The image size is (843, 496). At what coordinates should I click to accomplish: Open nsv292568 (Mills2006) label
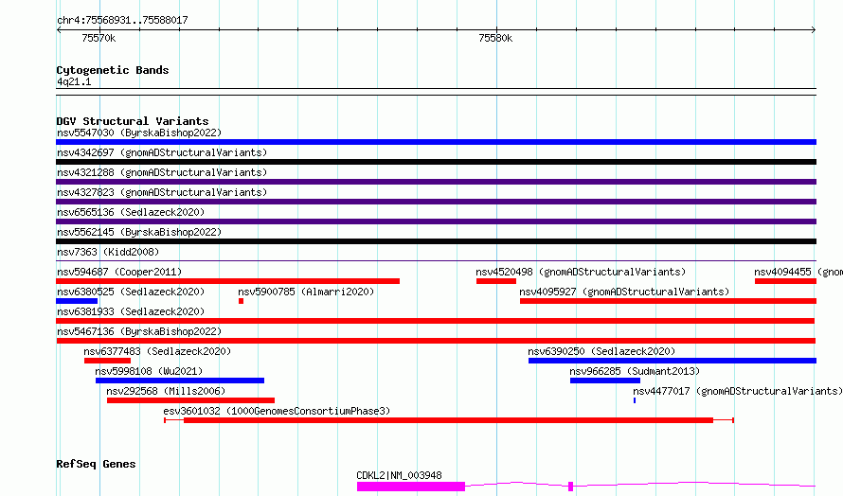coord(166,391)
